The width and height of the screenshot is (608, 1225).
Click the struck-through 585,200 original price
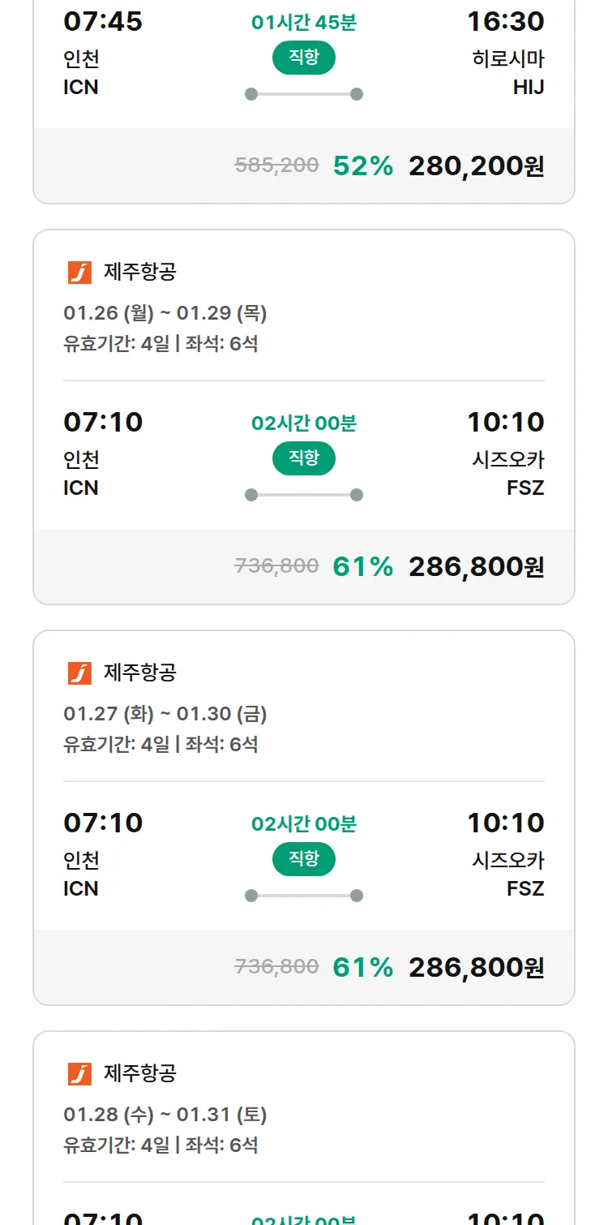click(276, 165)
